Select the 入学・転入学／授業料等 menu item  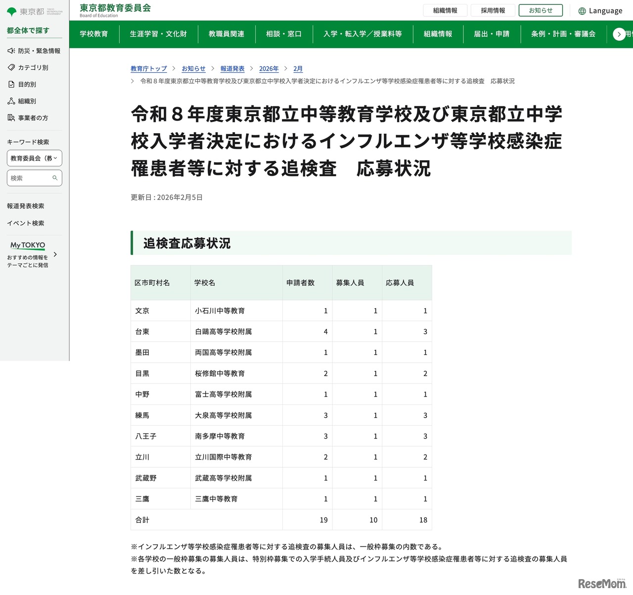coord(363,34)
